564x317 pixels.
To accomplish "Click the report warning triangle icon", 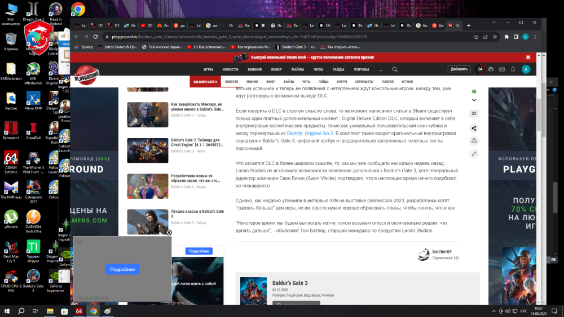I will click(x=474, y=140).
